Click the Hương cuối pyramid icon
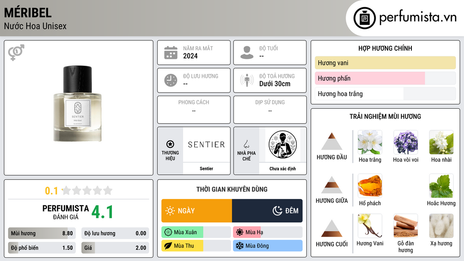Image resolution: width=464 pixels, height=261 pixels. [x=332, y=228]
